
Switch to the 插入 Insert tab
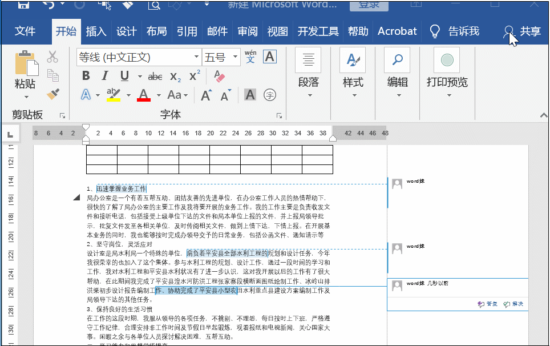pos(96,31)
